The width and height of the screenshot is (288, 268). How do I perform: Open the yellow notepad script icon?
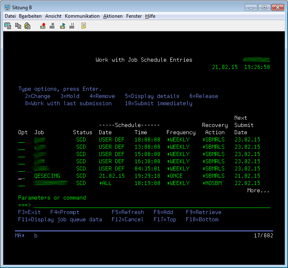pos(83,26)
